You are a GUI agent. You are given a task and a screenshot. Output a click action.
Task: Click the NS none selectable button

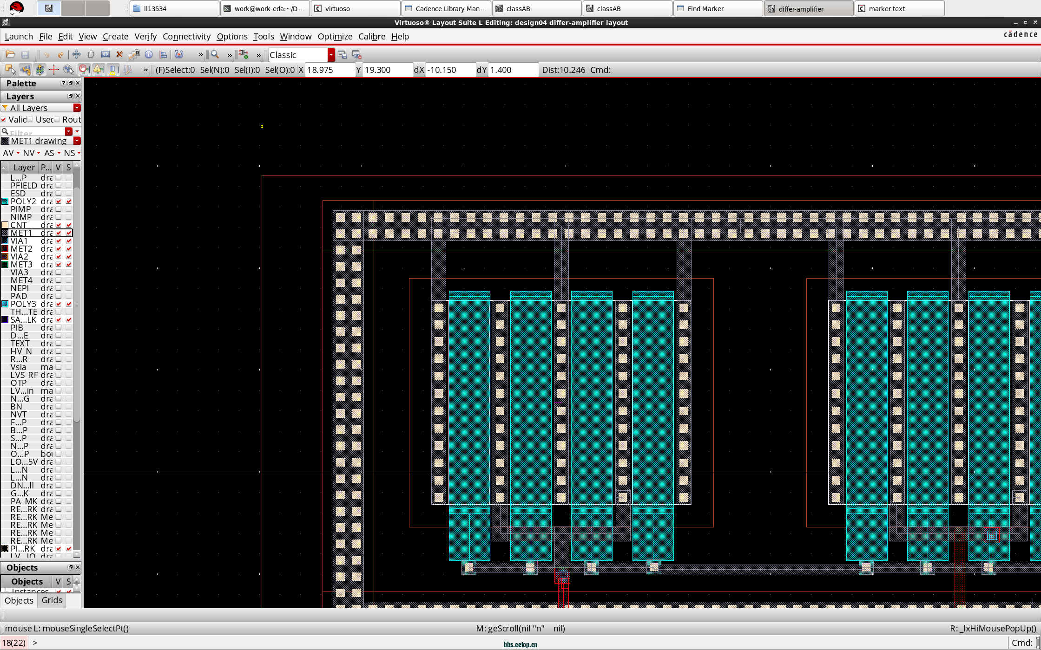pyautogui.click(x=69, y=153)
